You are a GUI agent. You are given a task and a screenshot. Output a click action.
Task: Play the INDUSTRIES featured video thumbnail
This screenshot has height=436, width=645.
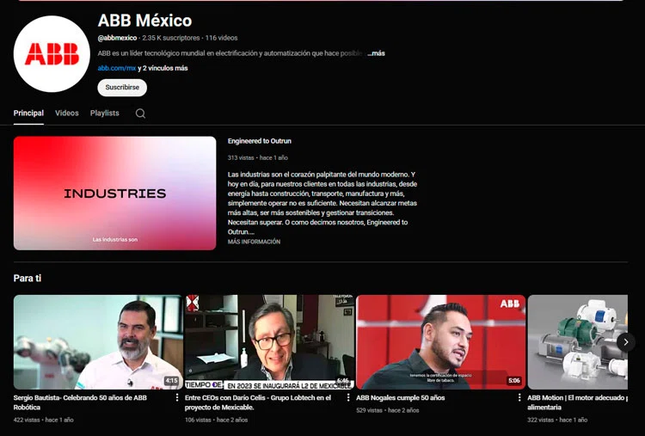click(x=114, y=193)
